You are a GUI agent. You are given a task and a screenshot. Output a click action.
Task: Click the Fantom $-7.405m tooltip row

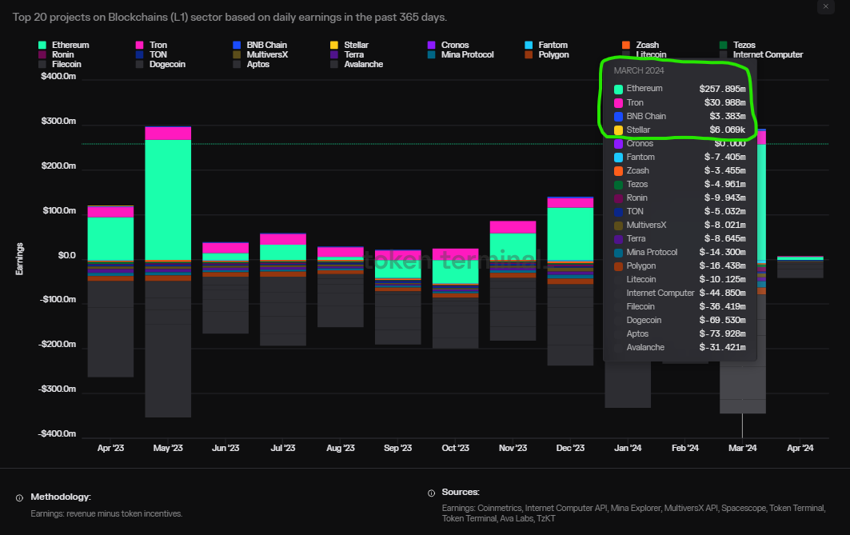pos(680,158)
